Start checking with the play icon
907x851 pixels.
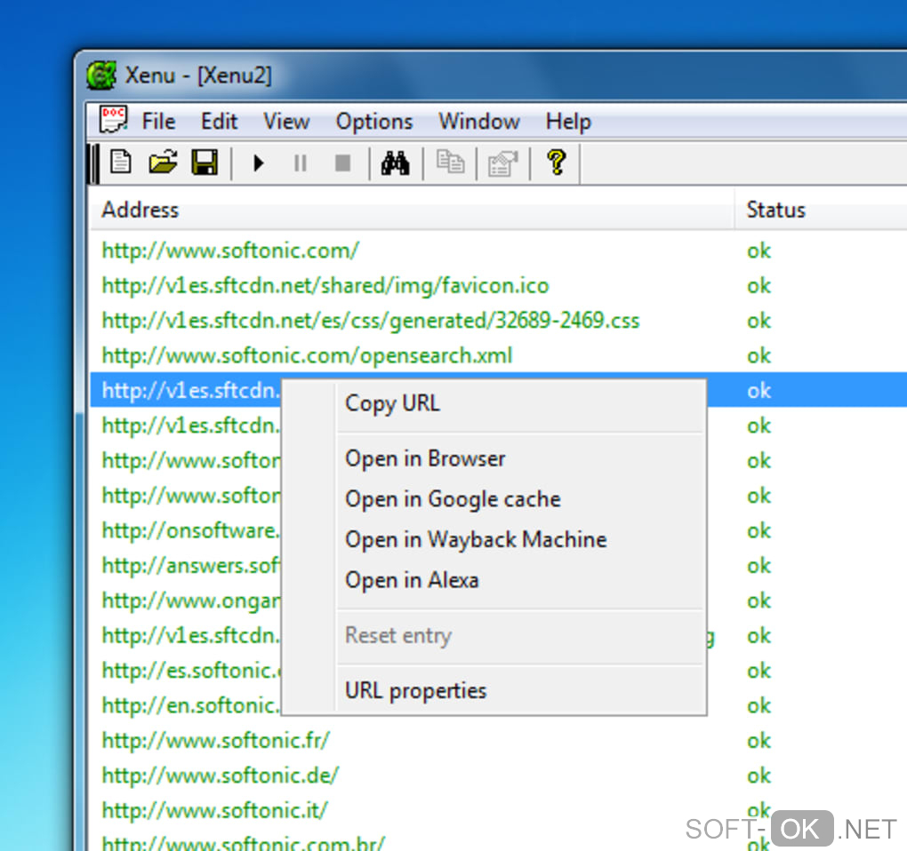[259, 163]
